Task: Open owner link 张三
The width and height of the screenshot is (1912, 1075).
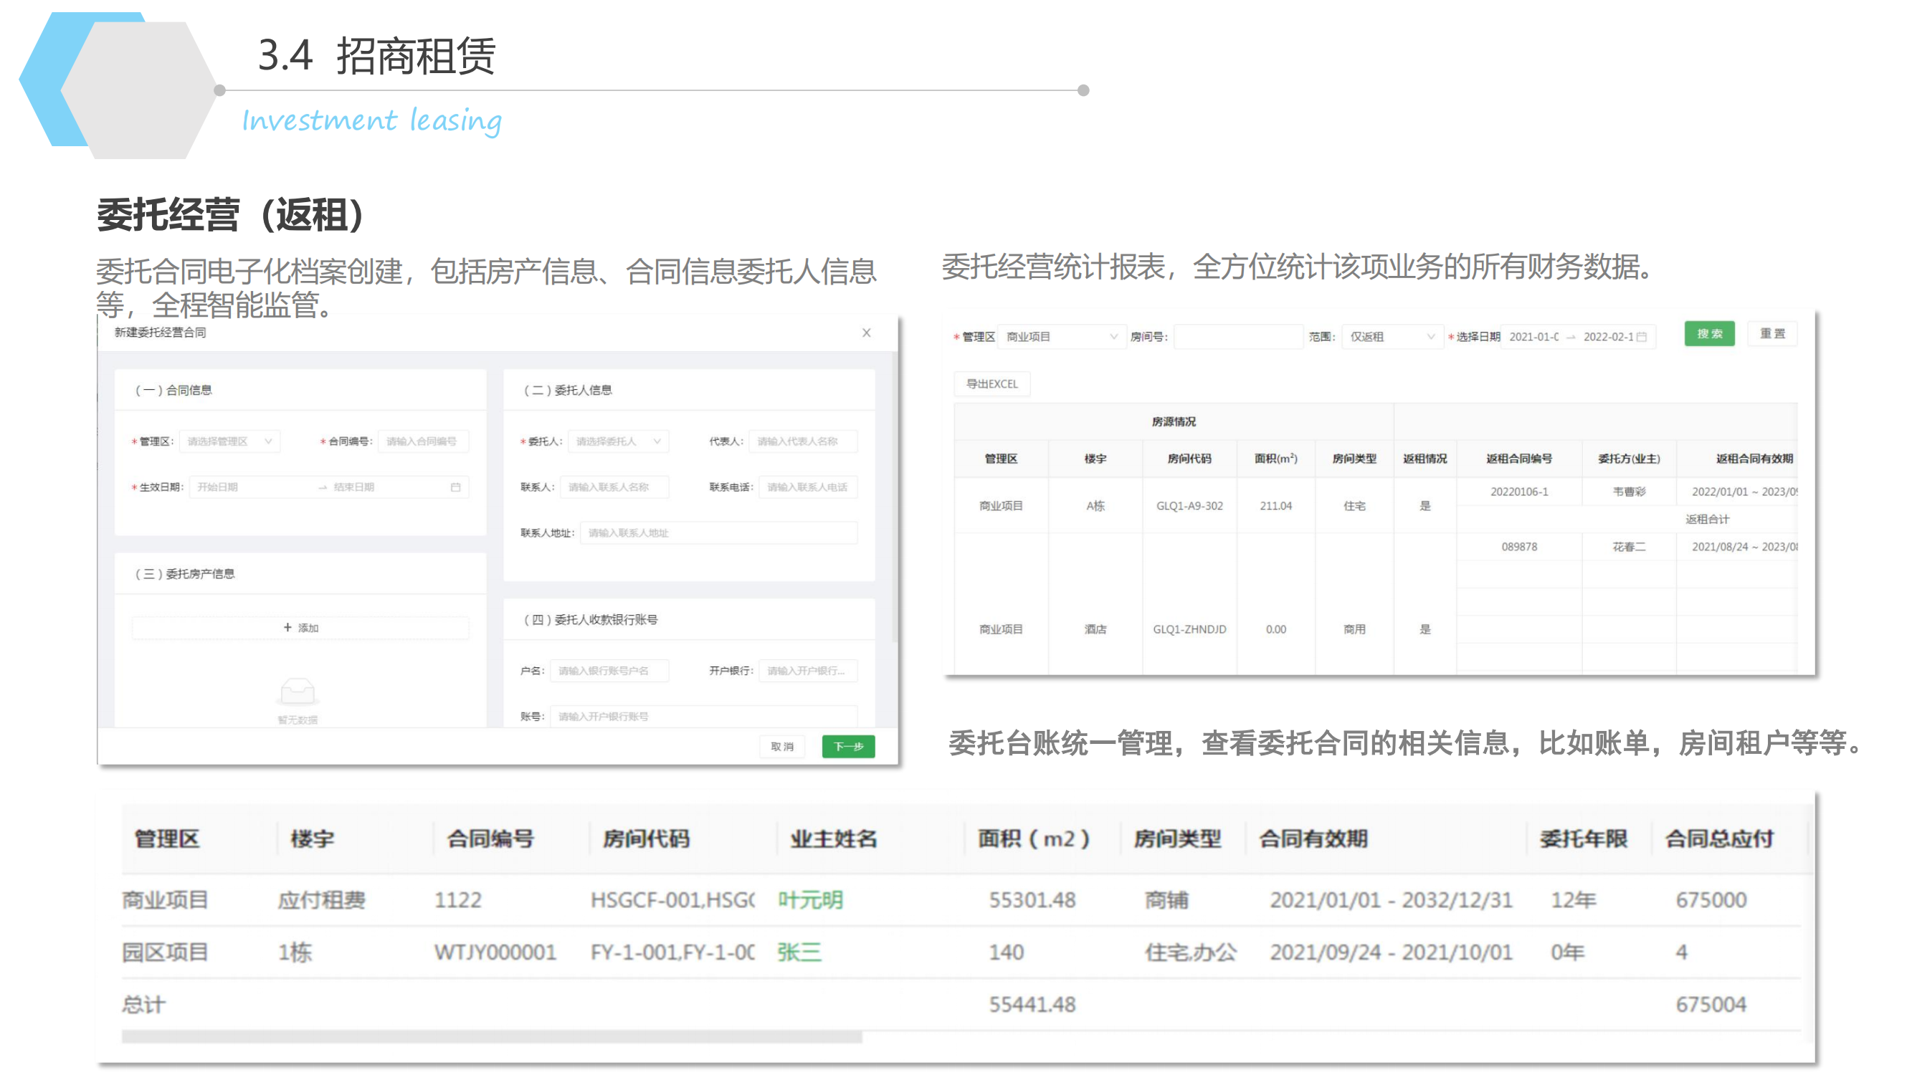Action: tap(799, 952)
